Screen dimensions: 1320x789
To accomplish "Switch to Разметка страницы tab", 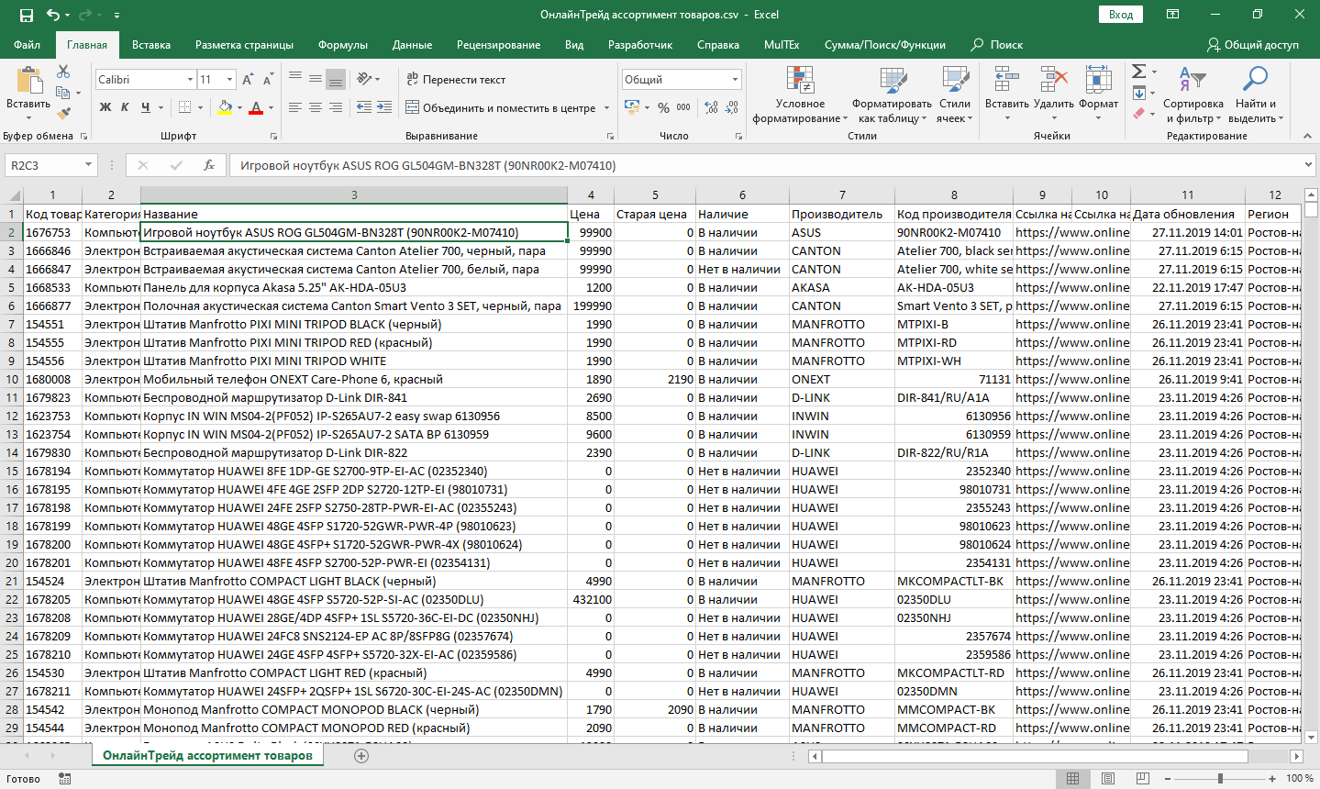I will pyautogui.click(x=244, y=45).
